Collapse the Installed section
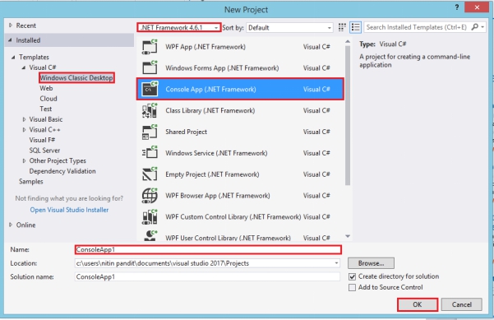This screenshot has width=494, height=320. pyautogui.click(x=10, y=40)
